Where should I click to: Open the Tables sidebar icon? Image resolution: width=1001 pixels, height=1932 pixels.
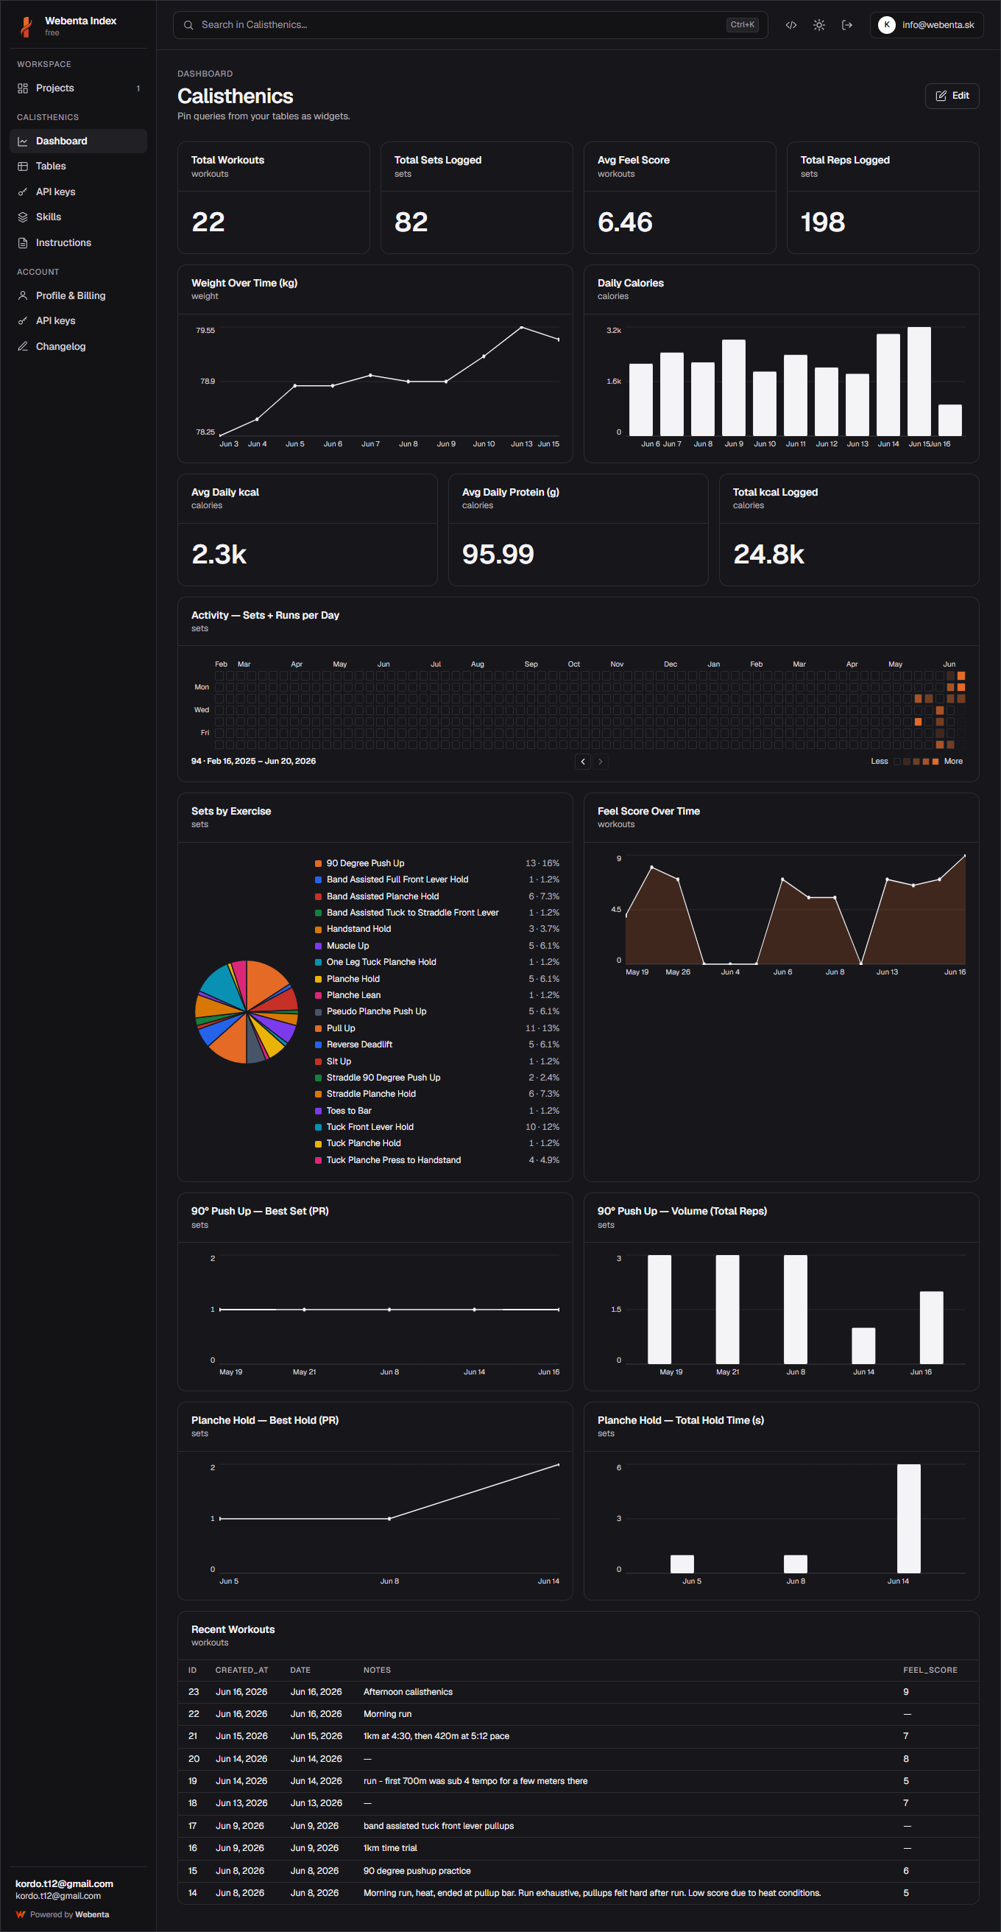pos(23,166)
